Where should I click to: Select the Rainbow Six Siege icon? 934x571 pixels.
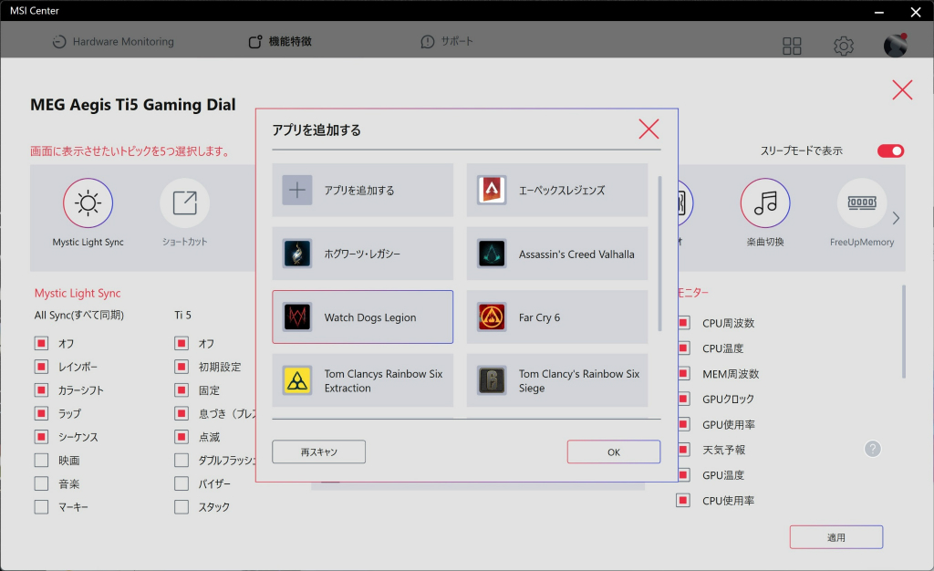492,380
